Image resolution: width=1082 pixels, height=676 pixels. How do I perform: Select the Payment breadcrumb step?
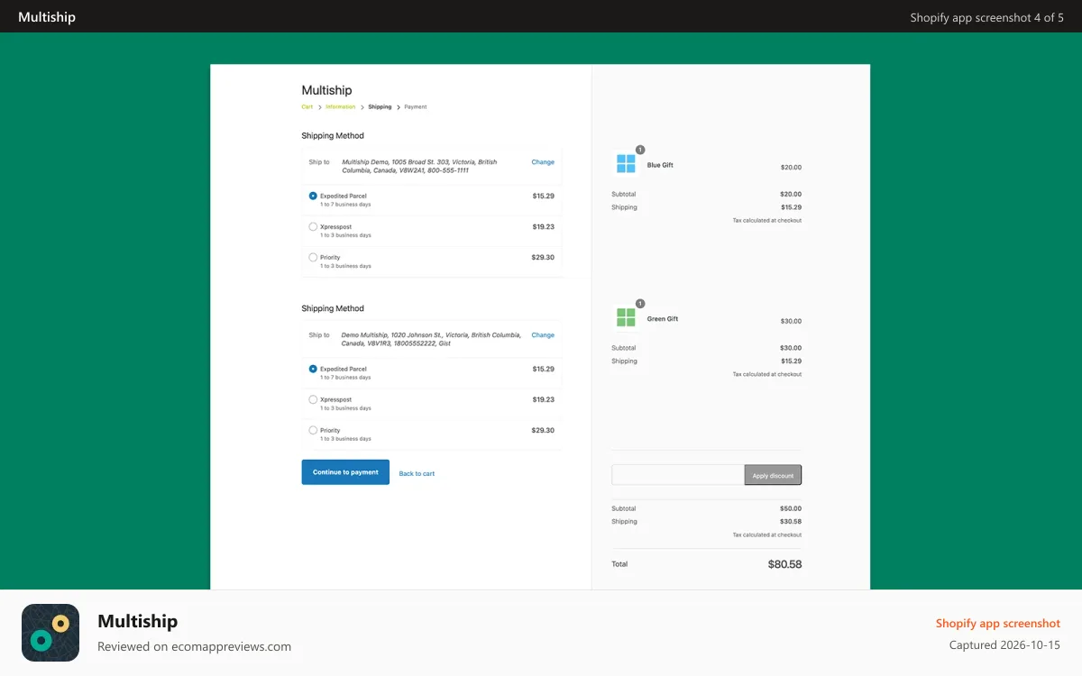tap(416, 106)
